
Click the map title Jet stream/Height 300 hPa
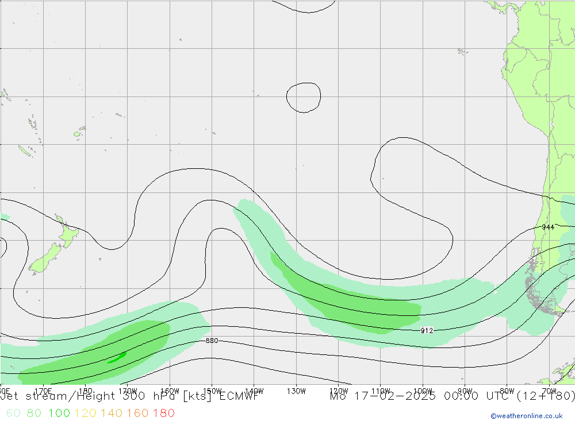click(x=89, y=396)
